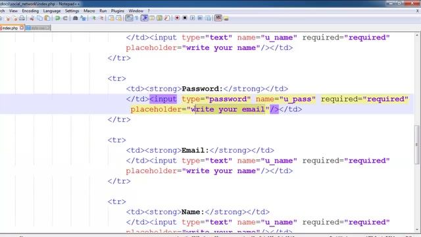Switch to the second blurred document tab
421x237 pixels.
(38, 28)
